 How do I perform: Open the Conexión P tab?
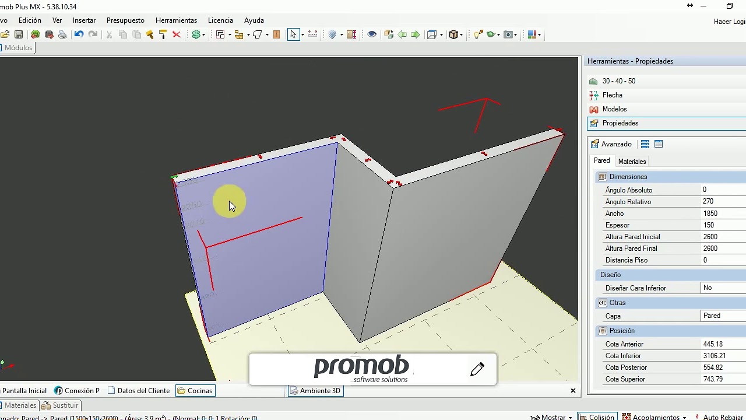click(77, 391)
